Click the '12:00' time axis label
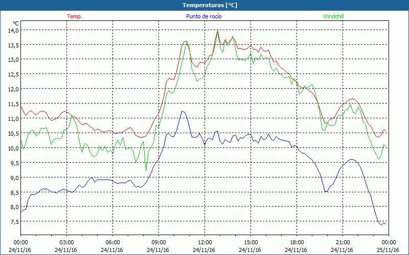Screen dimensions: 409x255 [205, 243]
